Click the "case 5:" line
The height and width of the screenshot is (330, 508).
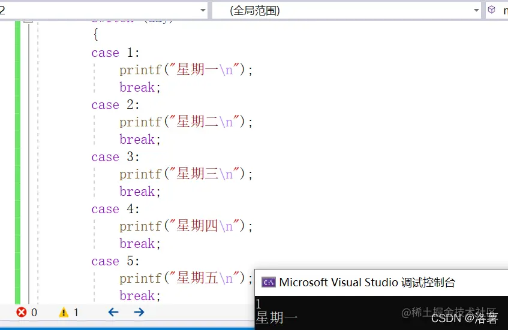tap(115, 261)
